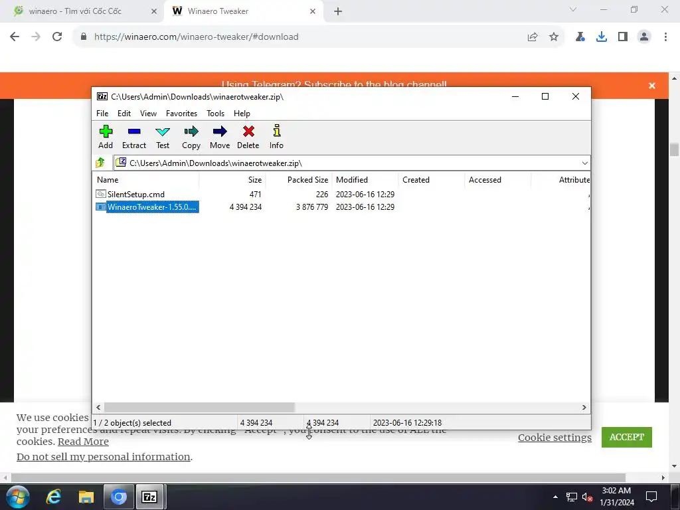
Task: Click the muted speaker tray icon
Action: (587, 497)
